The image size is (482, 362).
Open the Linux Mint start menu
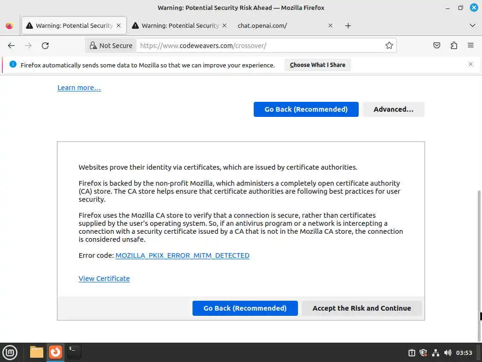(x=10, y=353)
